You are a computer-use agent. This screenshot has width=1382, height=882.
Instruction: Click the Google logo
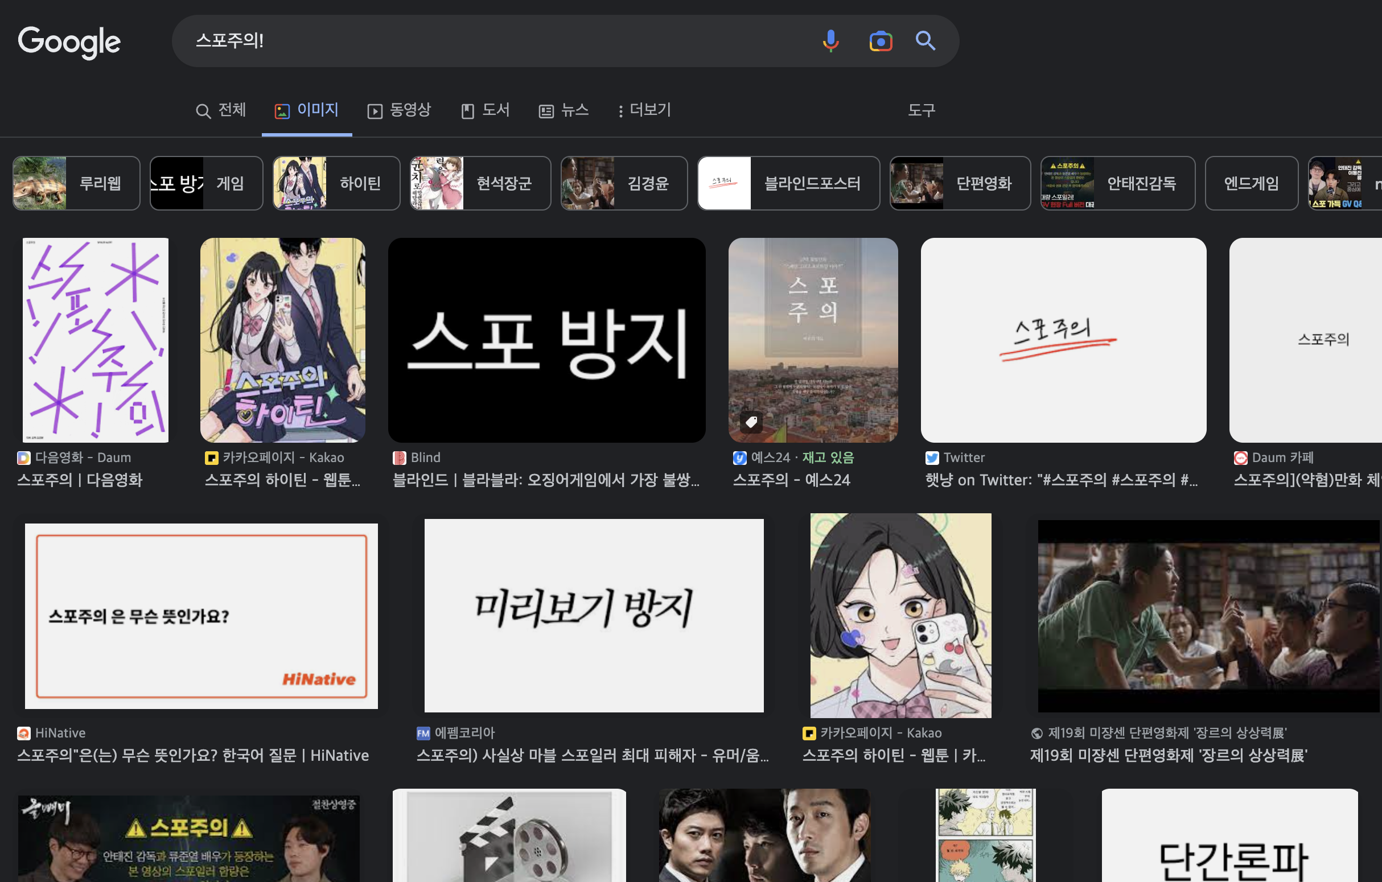click(69, 42)
